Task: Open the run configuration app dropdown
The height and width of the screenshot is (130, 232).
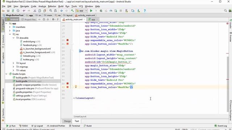Action: (x=81, y=11)
